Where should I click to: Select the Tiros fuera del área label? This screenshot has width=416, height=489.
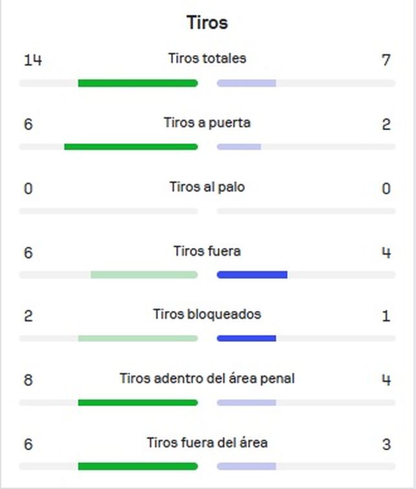pyautogui.click(x=207, y=442)
